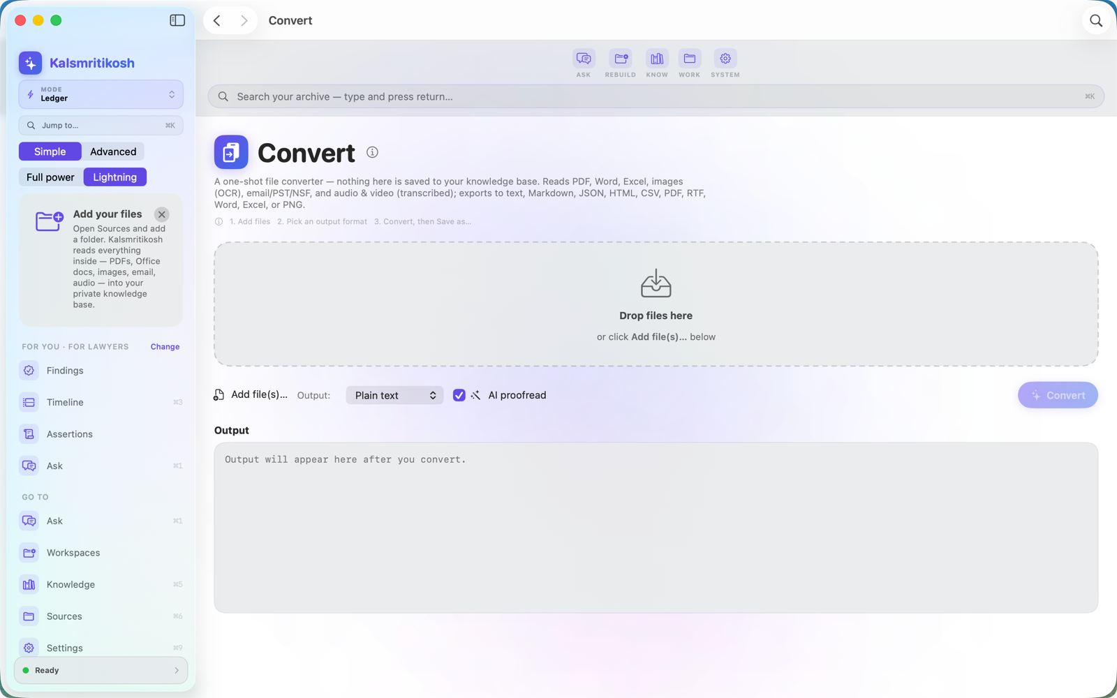The width and height of the screenshot is (1117, 698).
Task: Click Add file(s)... button
Action: coord(250,395)
